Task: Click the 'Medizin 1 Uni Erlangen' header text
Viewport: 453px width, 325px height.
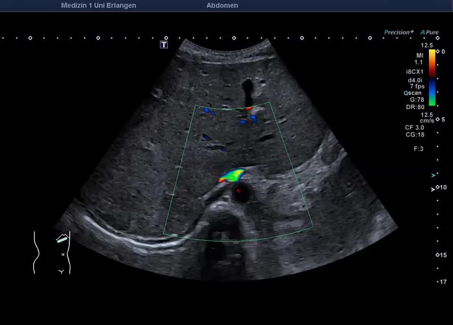Action: [x=99, y=5]
